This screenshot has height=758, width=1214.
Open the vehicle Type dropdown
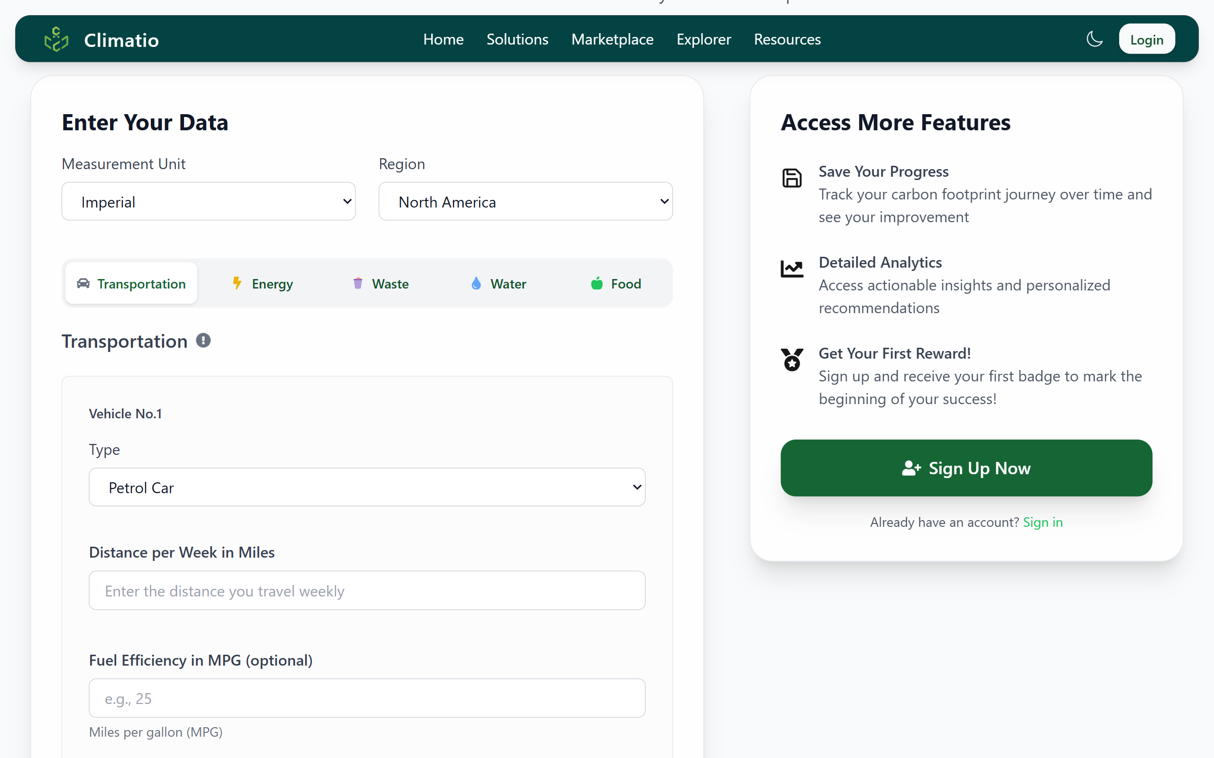[367, 487]
